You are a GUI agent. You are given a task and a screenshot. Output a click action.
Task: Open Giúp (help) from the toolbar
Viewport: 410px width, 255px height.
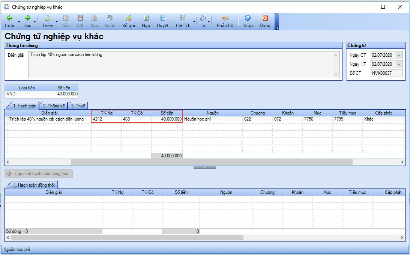(x=248, y=18)
